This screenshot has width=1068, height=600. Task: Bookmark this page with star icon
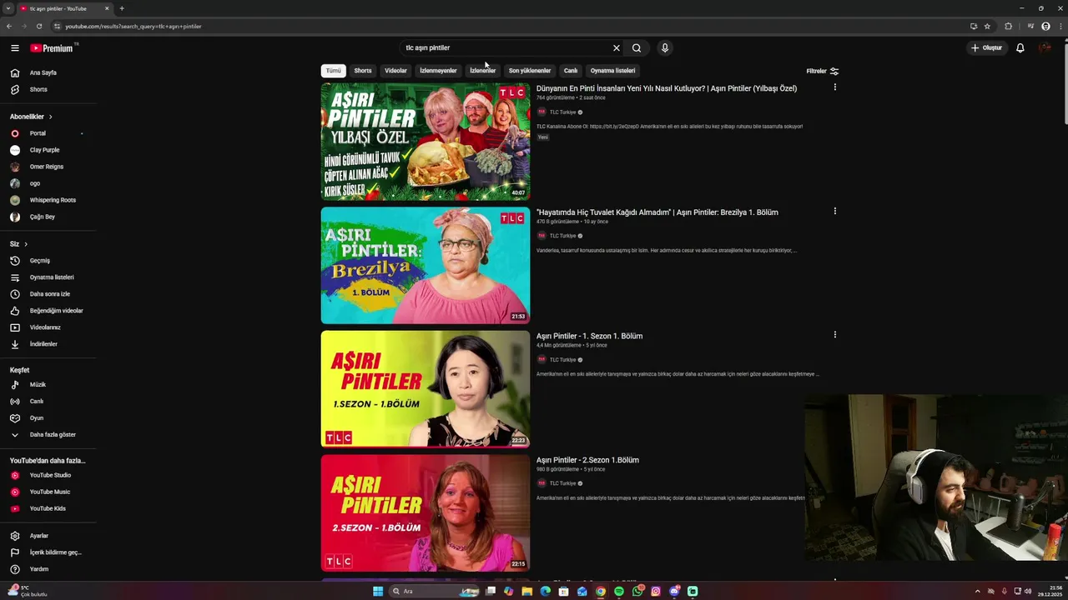pos(987,26)
